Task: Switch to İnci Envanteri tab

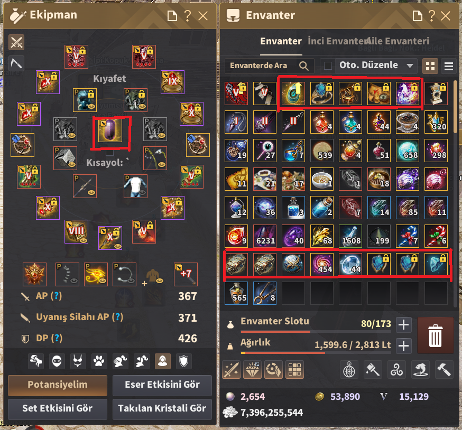Action: click(335, 41)
